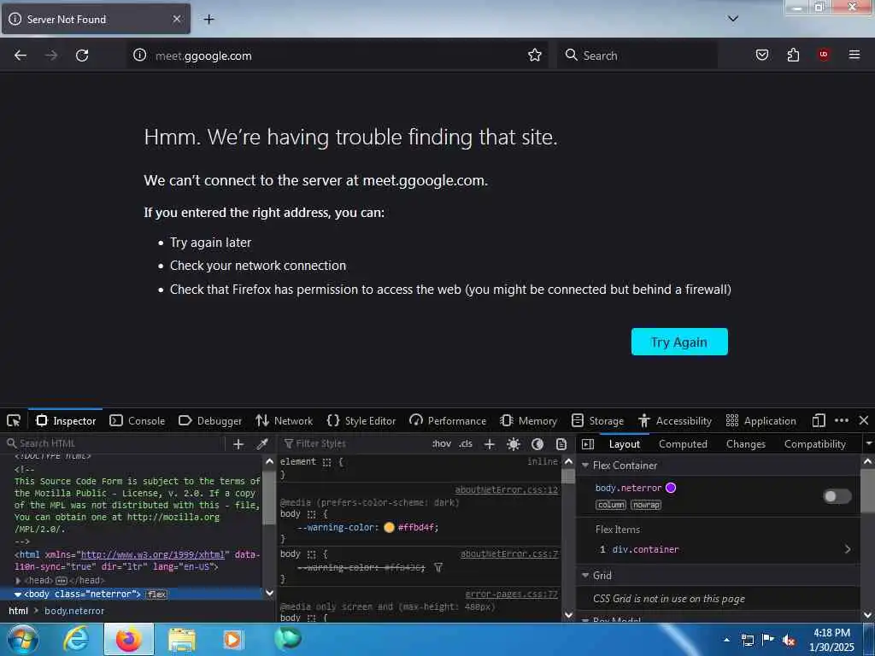This screenshot has height=656, width=875.
Task: Show site information for meet.ggoogle.com
Action: 139,55
